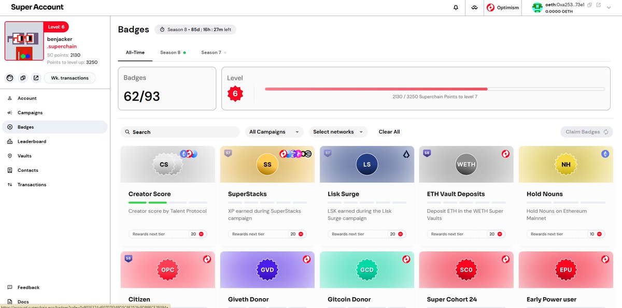This screenshot has width=622, height=308.
Task: Click the GCD Gitcoin Donor badge icon
Action: pos(367,270)
